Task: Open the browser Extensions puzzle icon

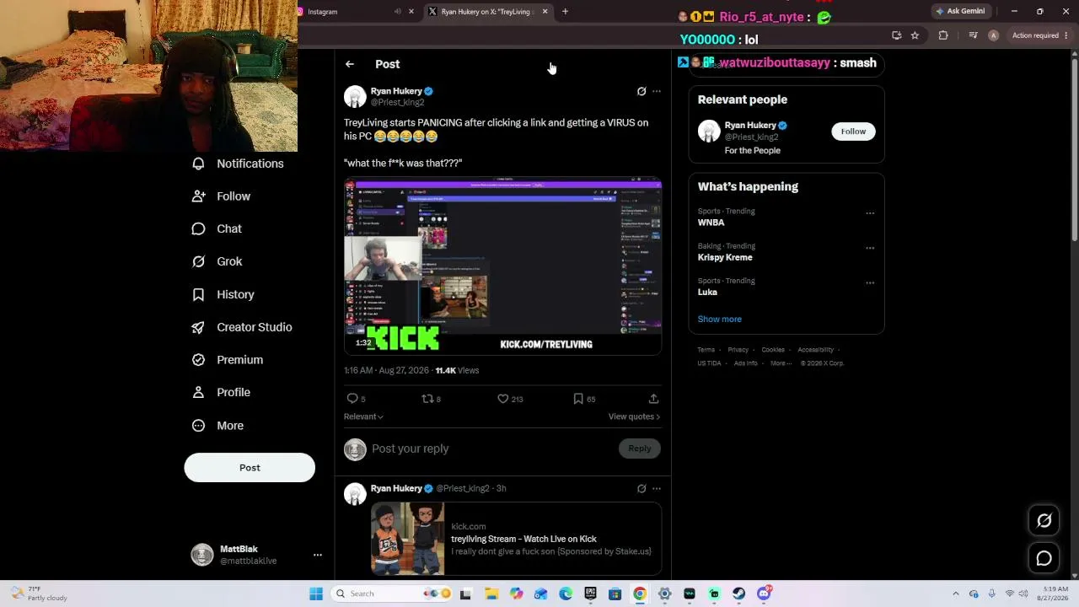Action: [943, 35]
